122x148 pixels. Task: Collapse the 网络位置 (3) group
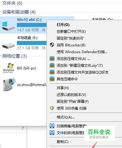(x=1, y=56)
